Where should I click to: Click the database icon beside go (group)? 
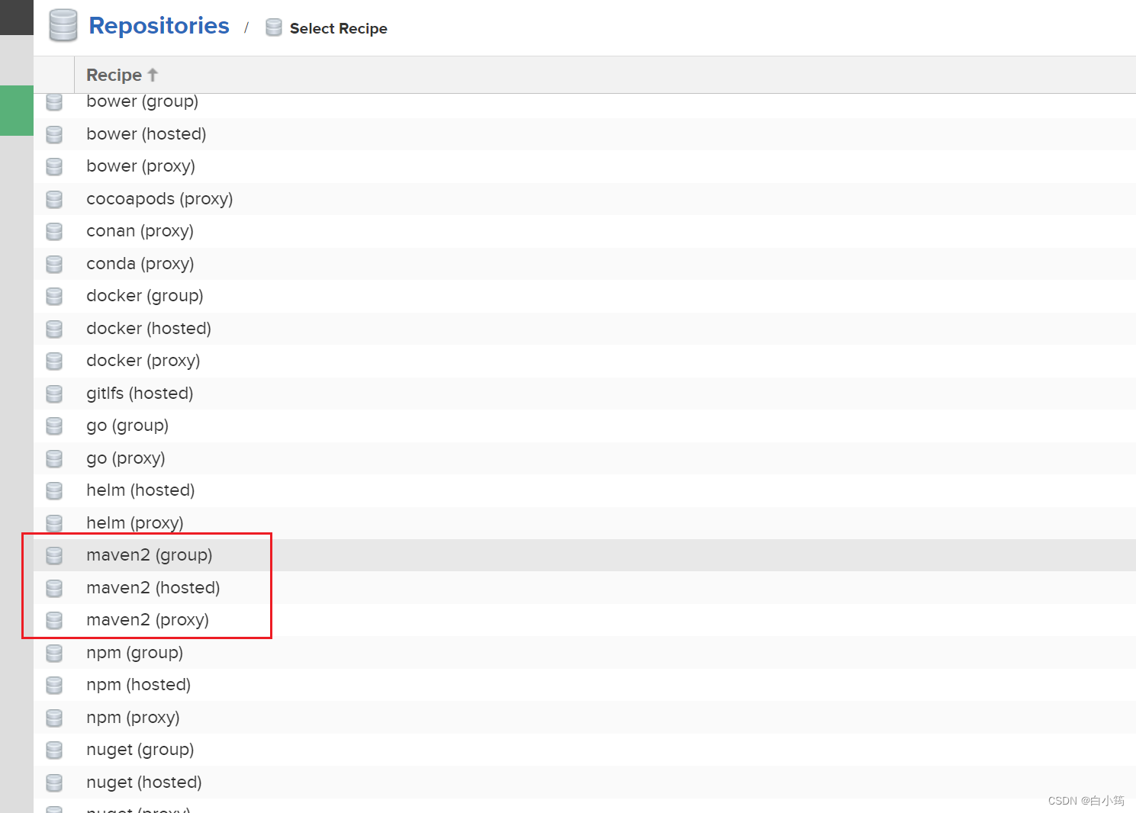click(54, 426)
